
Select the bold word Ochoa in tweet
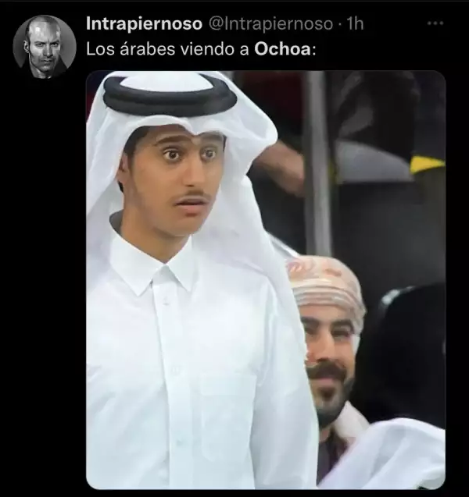[283, 49]
